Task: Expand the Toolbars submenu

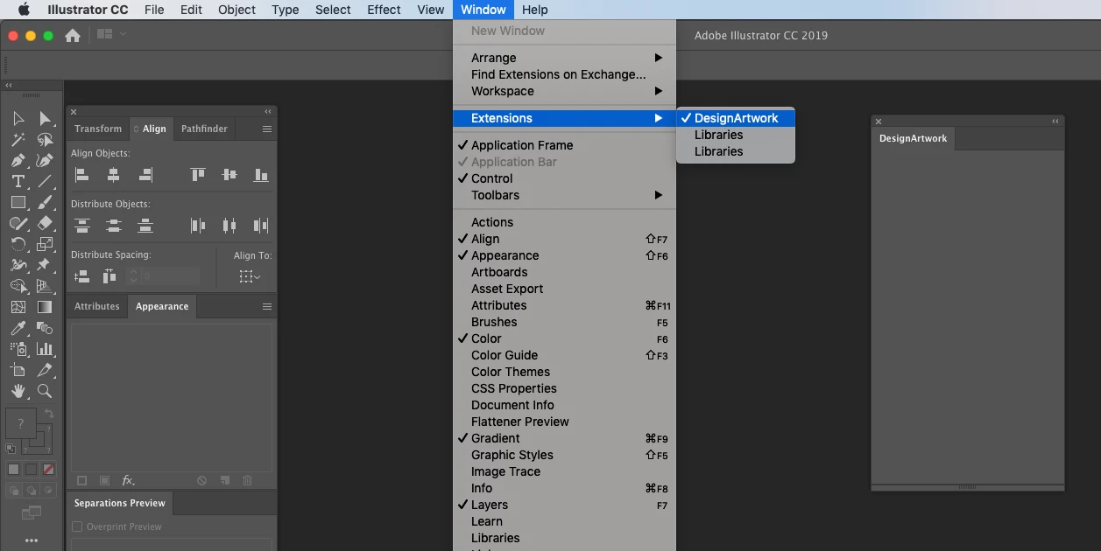Action: click(565, 195)
